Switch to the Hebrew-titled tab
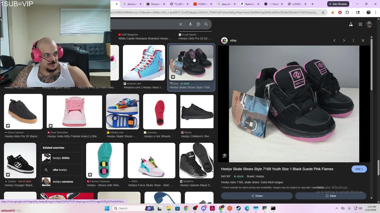 coord(273,4)
